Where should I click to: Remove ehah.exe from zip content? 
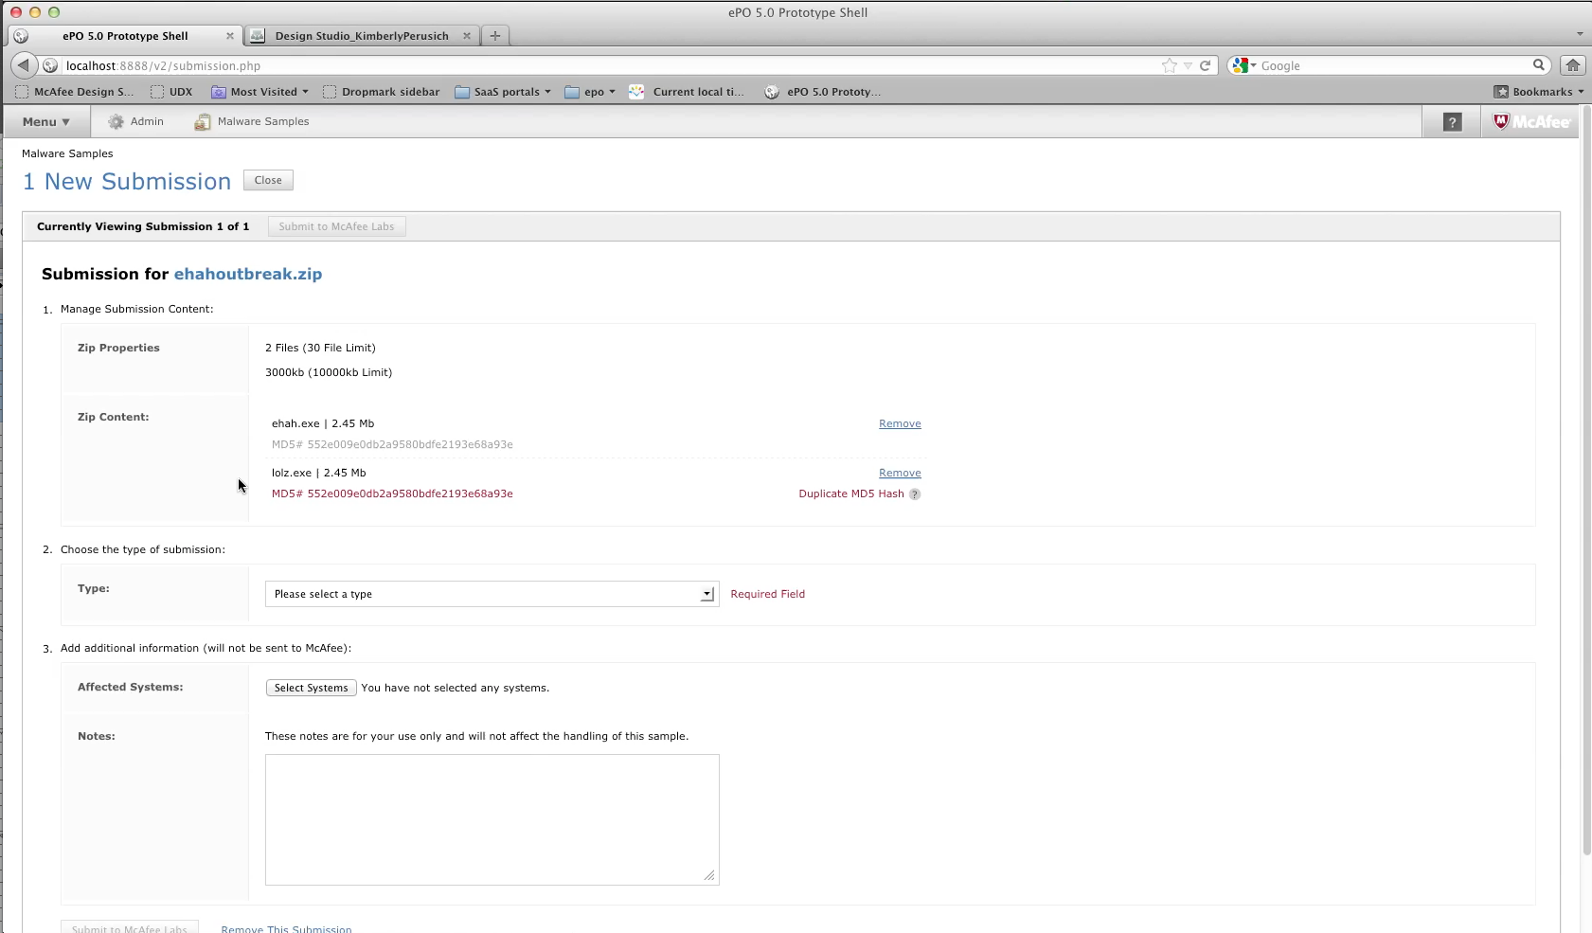tap(900, 423)
